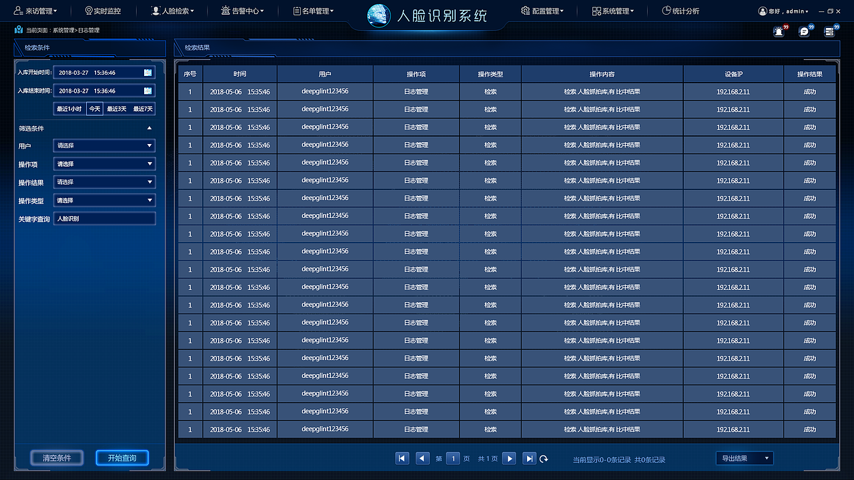The width and height of the screenshot is (854, 480).
Task: Click the 操作内容 column header
Action: click(602, 74)
